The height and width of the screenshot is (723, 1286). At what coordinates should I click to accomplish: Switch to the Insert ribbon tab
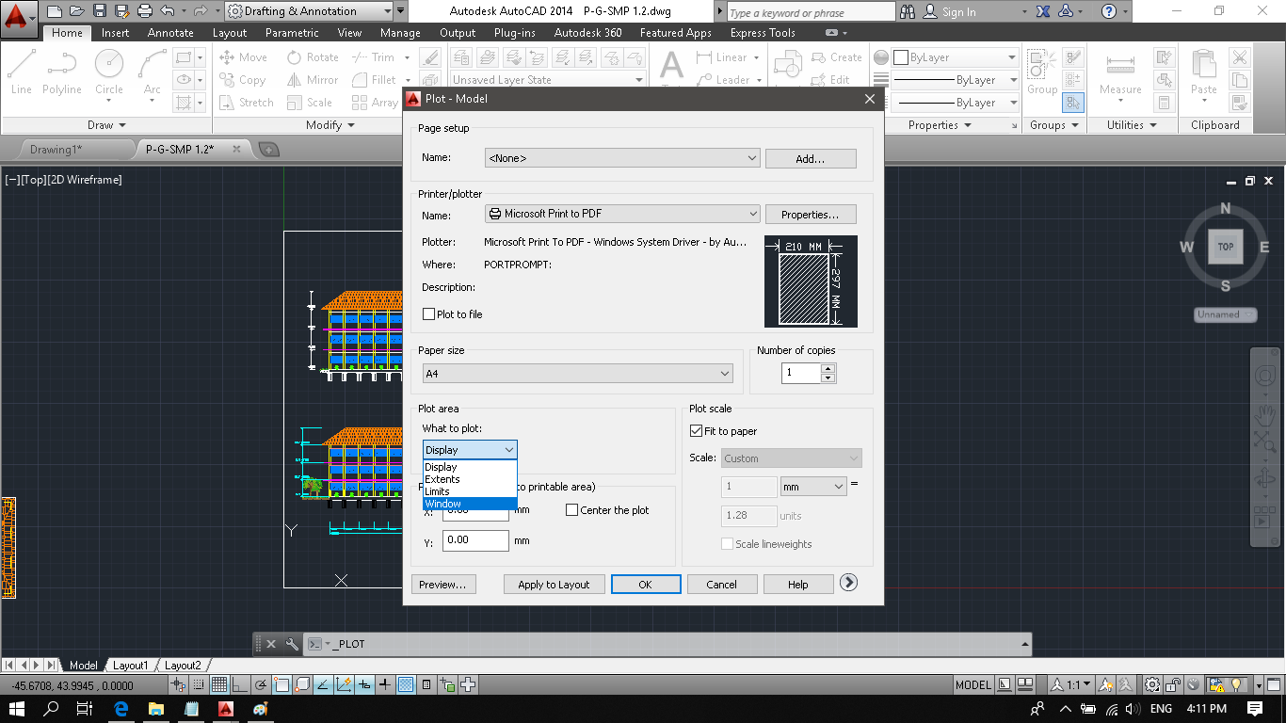point(116,33)
